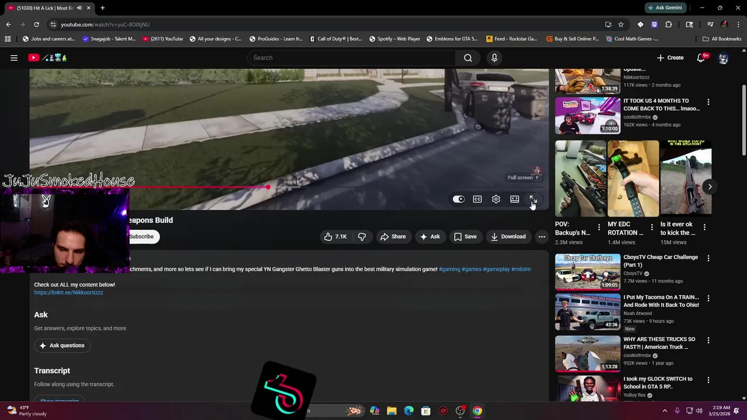This screenshot has height=420, width=747.
Task: Start voice search with microphone icon
Action: coord(494,58)
